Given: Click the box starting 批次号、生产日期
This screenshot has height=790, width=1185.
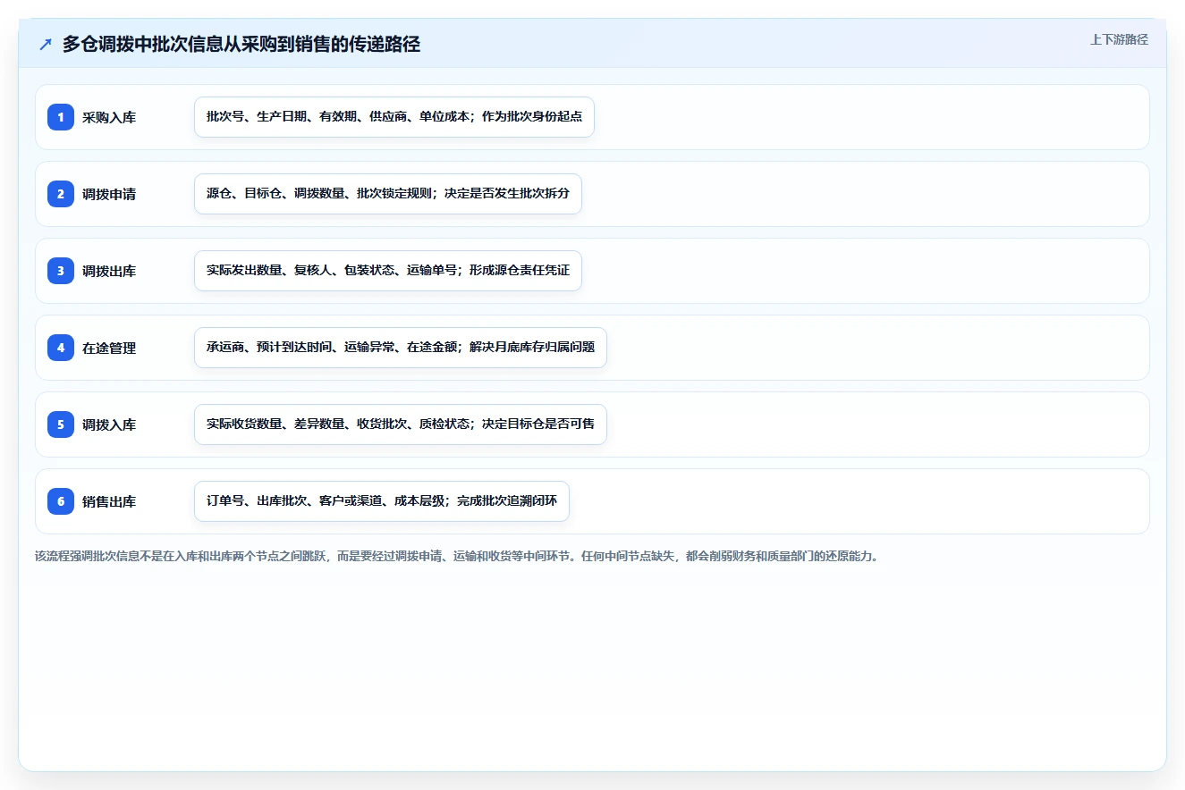Looking at the screenshot, I should click(394, 117).
